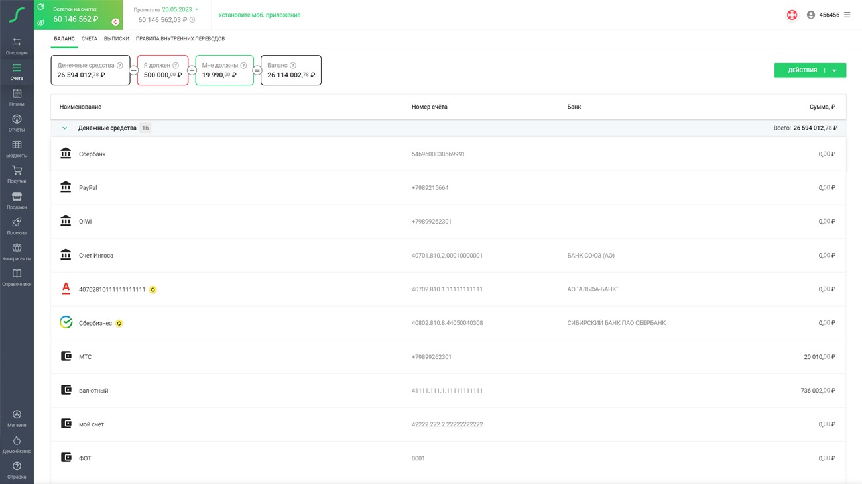
Task: Hide account balances with crossed-eye icon
Action: 40,23
